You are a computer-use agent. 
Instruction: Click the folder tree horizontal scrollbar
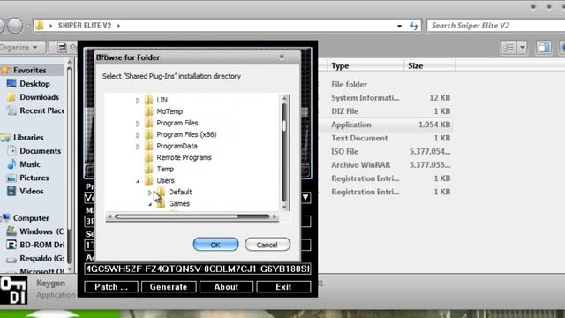click(192, 216)
